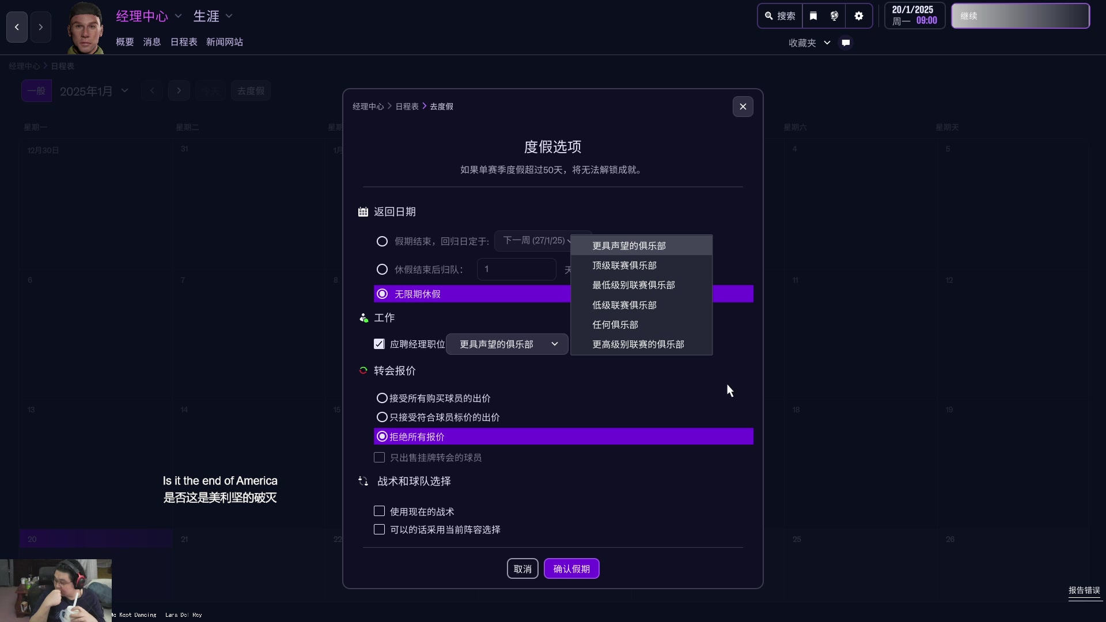
Task: Open the 下一周 (27/1/25) return date dropdown
Action: point(537,241)
